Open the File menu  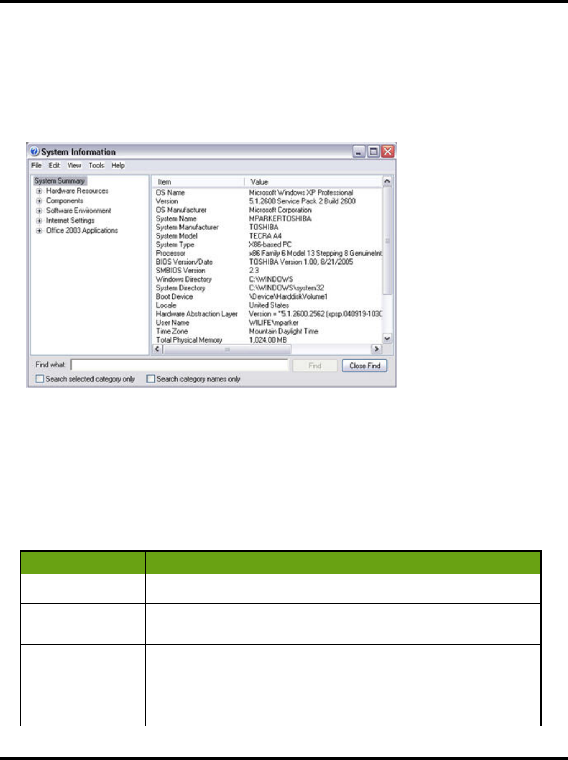pos(36,166)
